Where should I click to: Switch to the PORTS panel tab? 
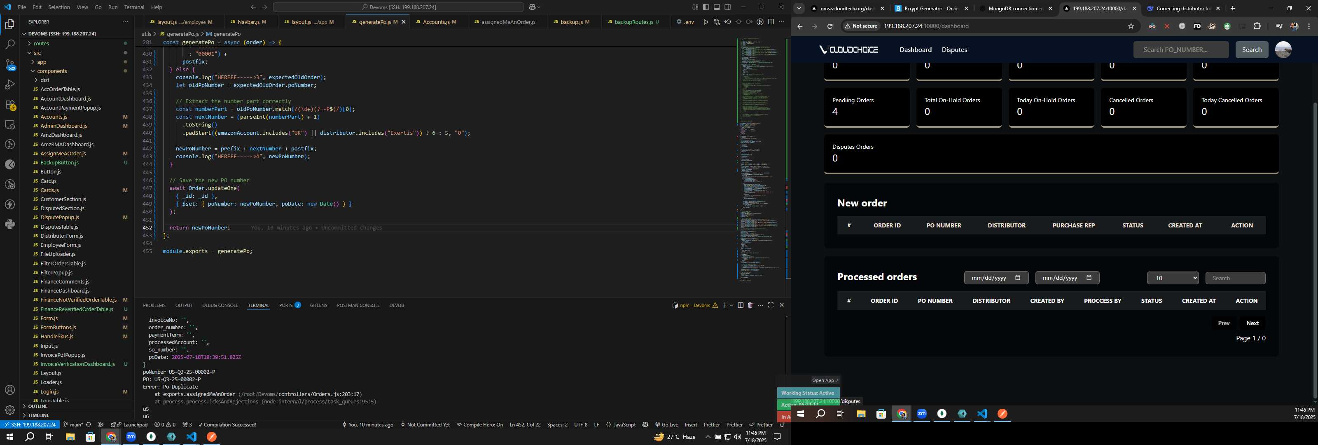(290, 305)
